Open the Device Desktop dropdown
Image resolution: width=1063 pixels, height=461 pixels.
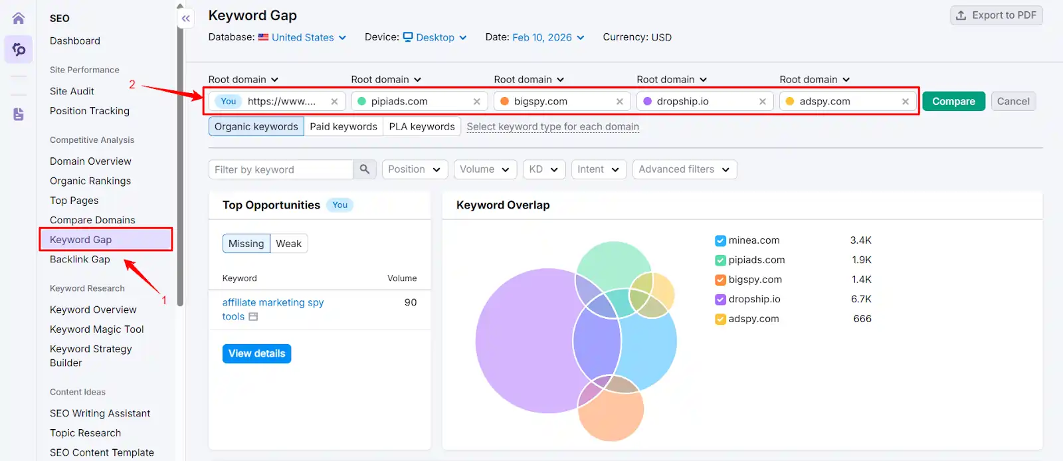435,37
